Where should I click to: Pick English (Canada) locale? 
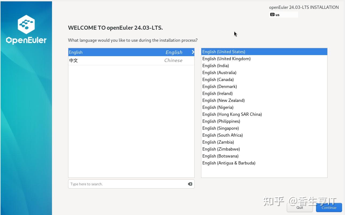click(x=218, y=79)
